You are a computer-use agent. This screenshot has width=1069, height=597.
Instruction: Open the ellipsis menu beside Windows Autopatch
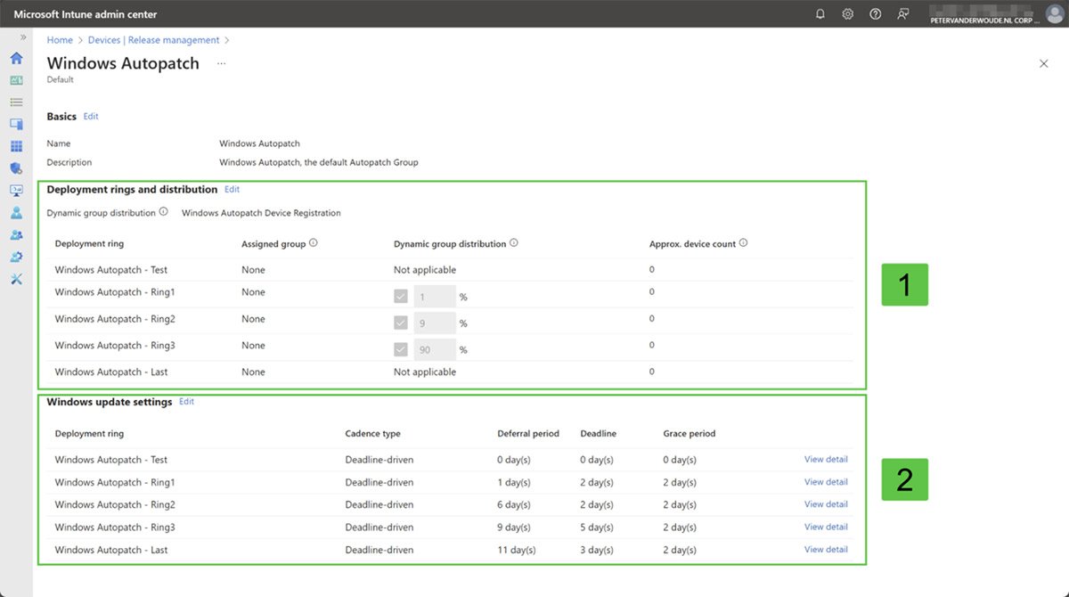click(x=221, y=63)
